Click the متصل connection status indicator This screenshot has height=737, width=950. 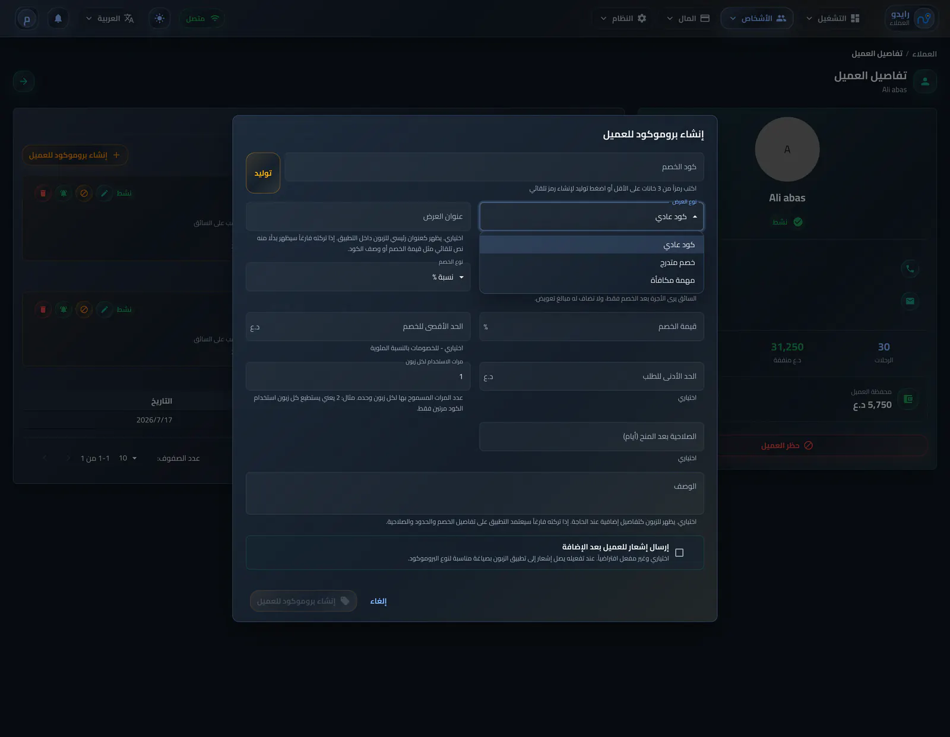point(202,18)
